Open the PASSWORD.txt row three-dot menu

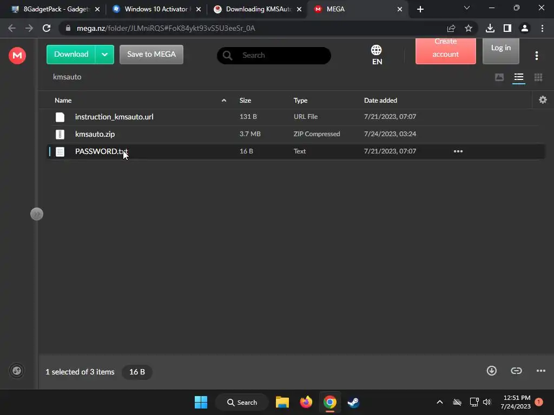[x=458, y=151]
